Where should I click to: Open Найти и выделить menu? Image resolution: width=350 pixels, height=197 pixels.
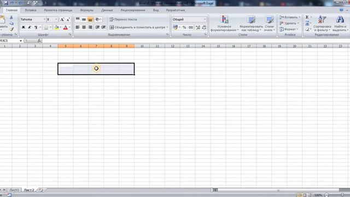(340, 24)
